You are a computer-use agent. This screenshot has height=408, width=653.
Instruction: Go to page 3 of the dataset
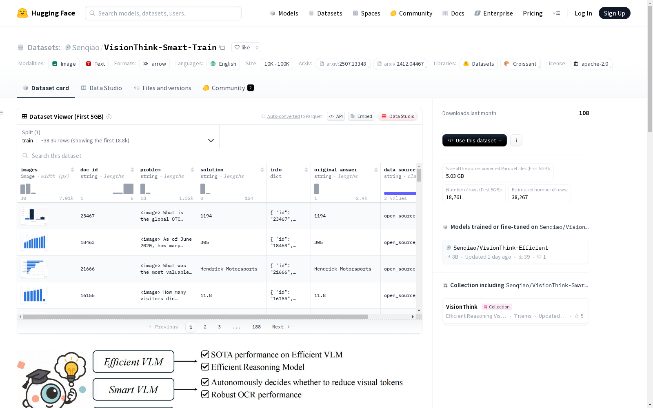point(219,327)
